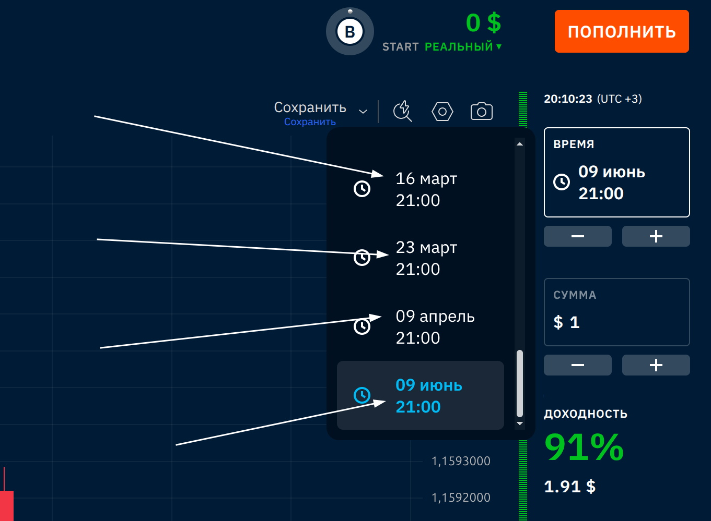Viewport: 711px width, 521px height.
Task: Click the lightning magnifier quick-analysis icon
Action: point(402,111)
